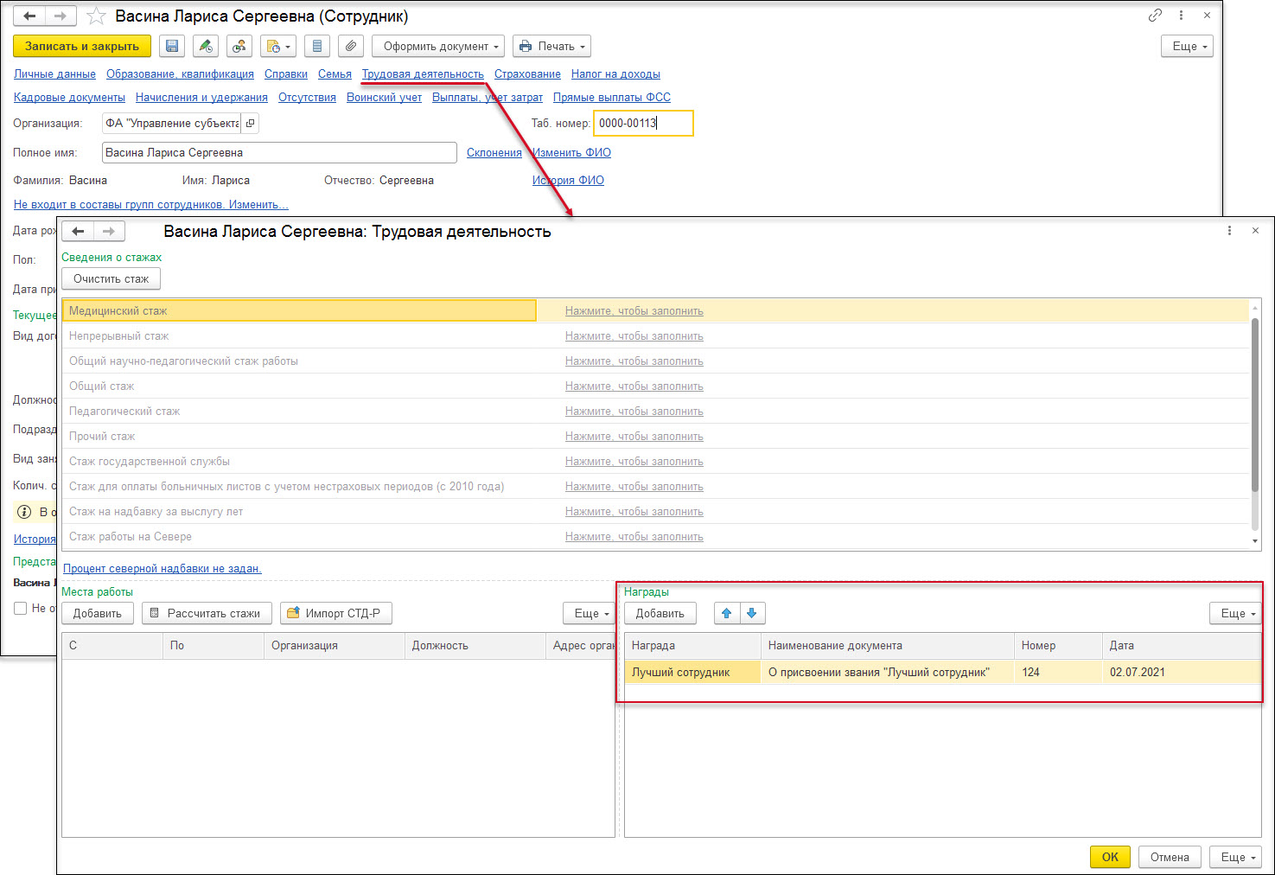Click Наименование документа column header
1275x875 pixels.
pos(887,646)
